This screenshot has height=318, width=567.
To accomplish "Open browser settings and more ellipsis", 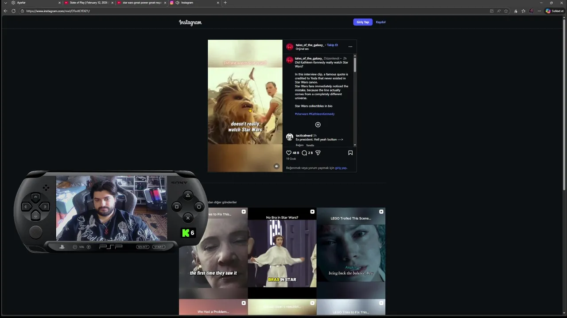I will click(x=539, y=11).
